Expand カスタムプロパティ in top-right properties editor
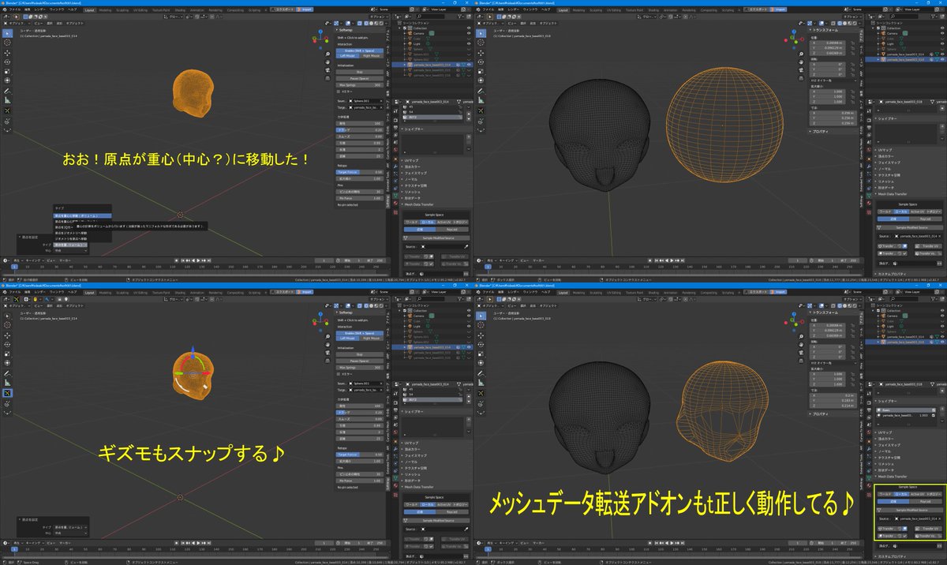The height and width of the screenshot is (565, 947). pos(893,274)
